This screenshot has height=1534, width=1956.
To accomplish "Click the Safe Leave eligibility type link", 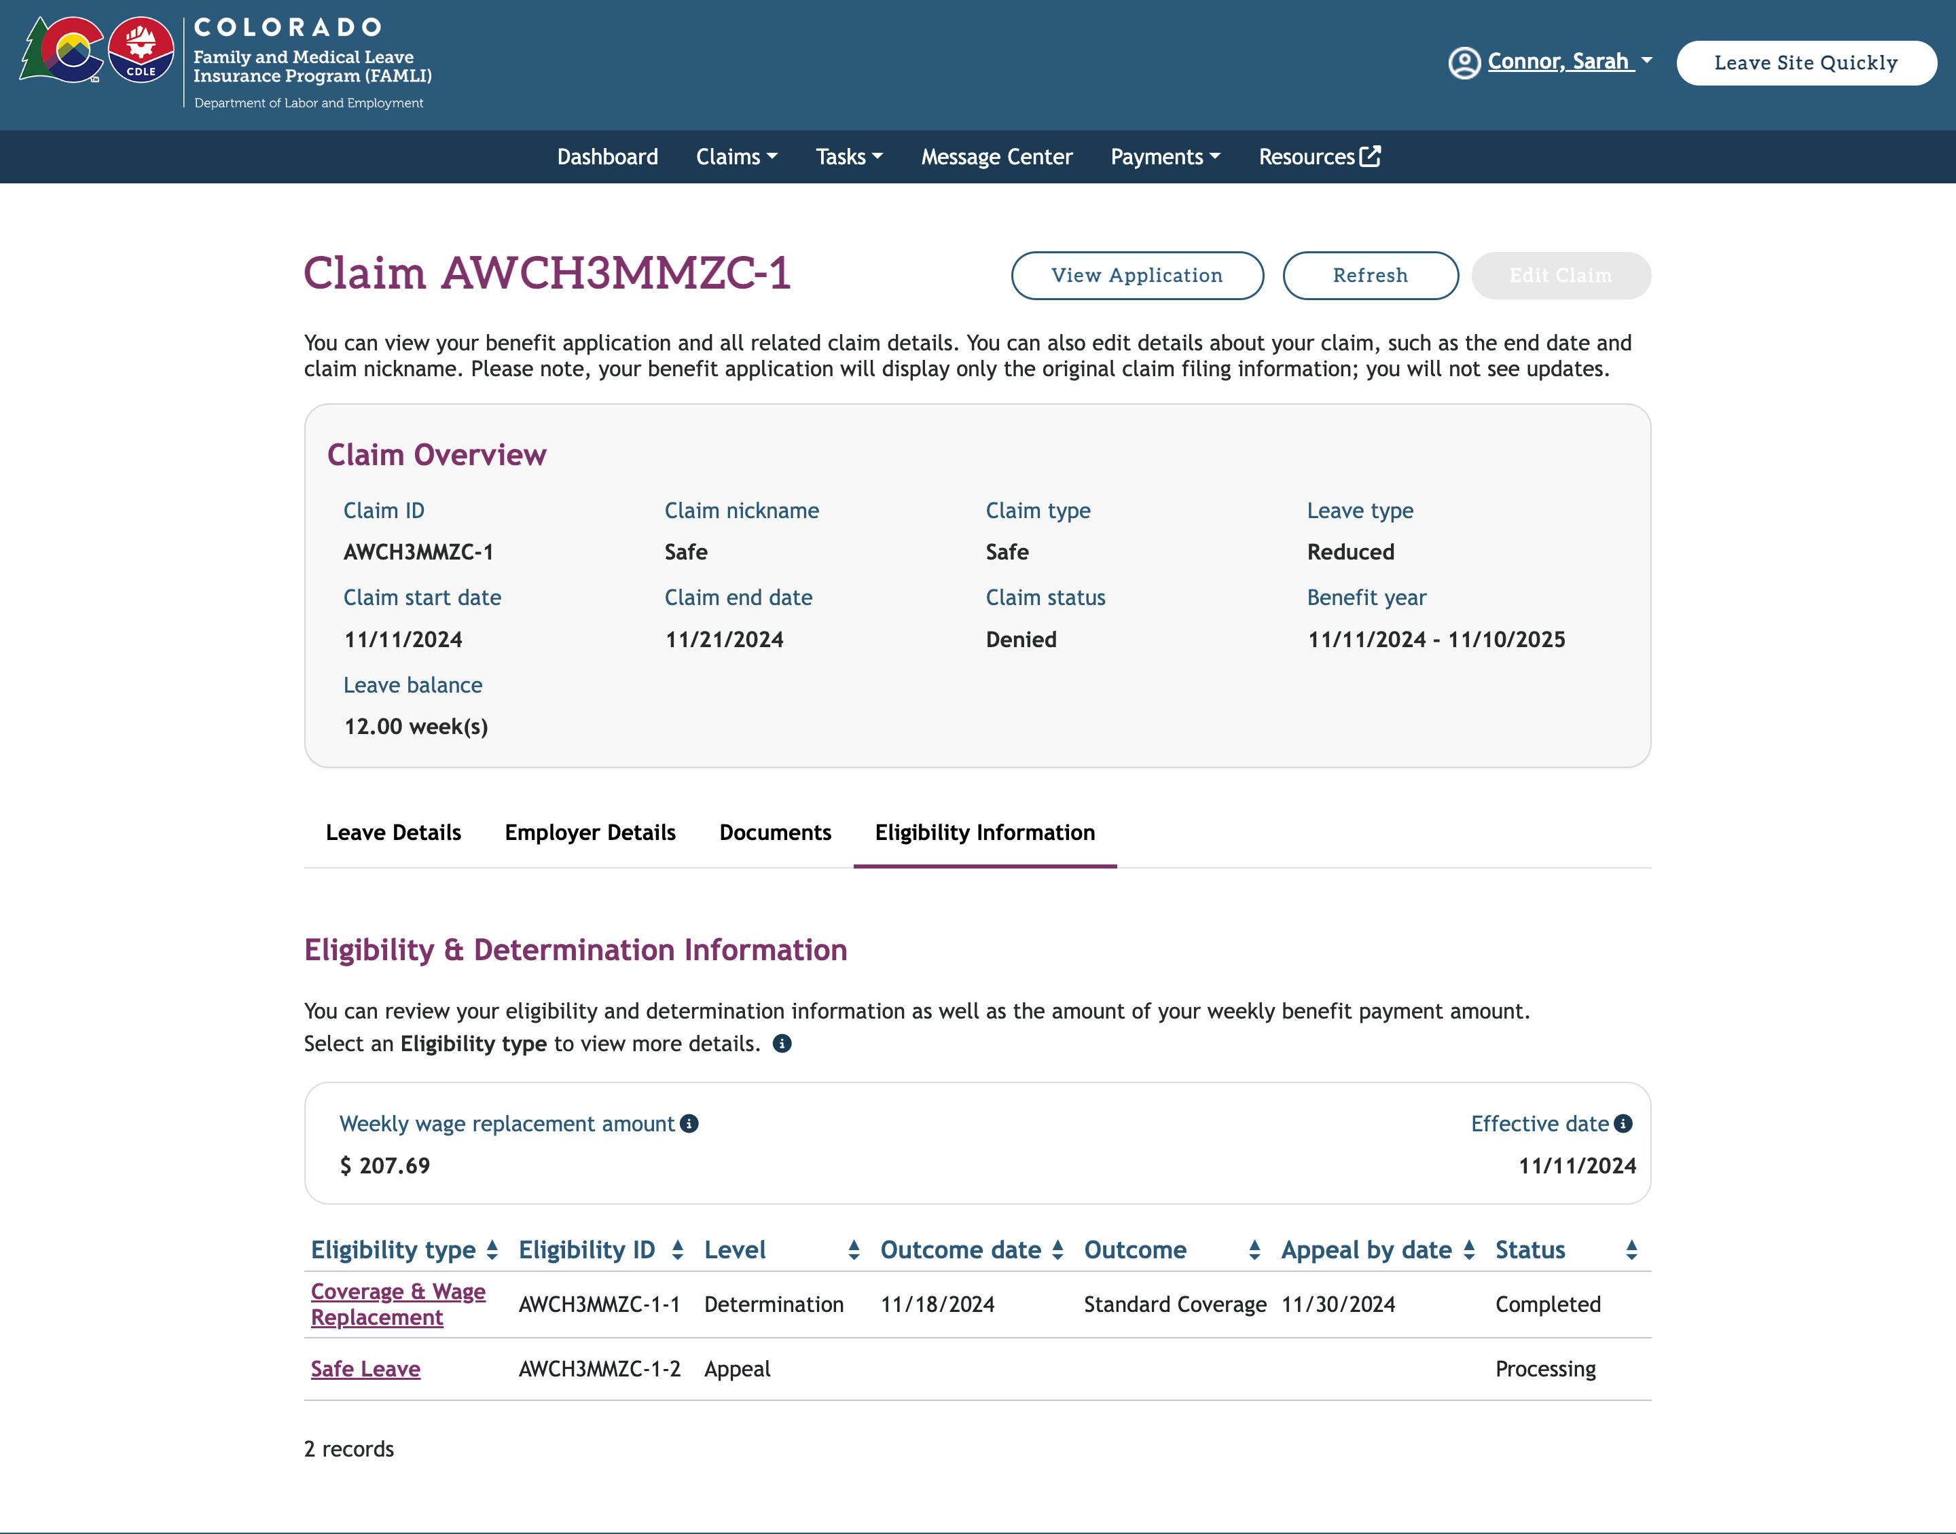I will click(x=365, y=1367).
